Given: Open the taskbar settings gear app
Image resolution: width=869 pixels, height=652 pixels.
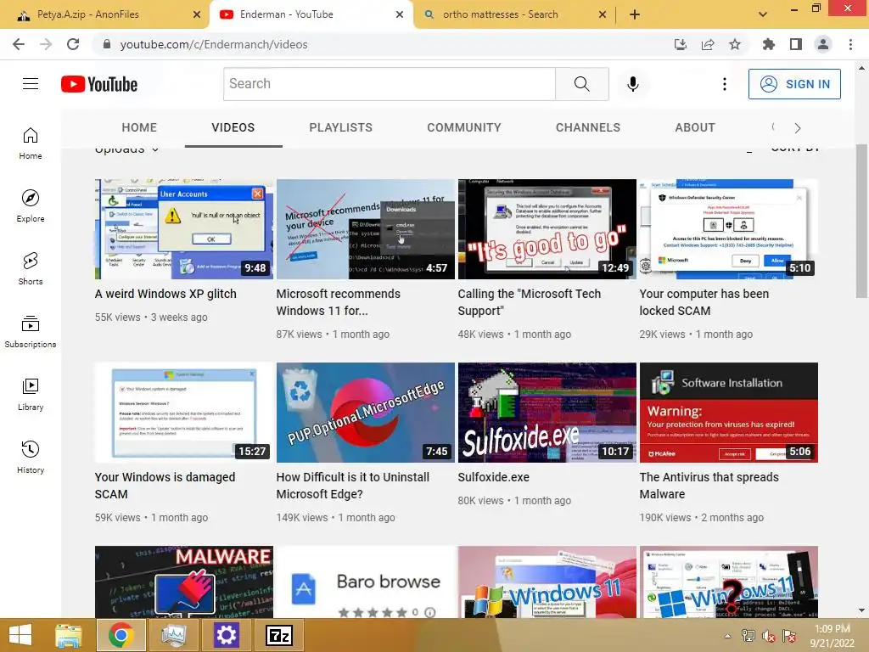Looking at the screenshot, I should (226, 635).
